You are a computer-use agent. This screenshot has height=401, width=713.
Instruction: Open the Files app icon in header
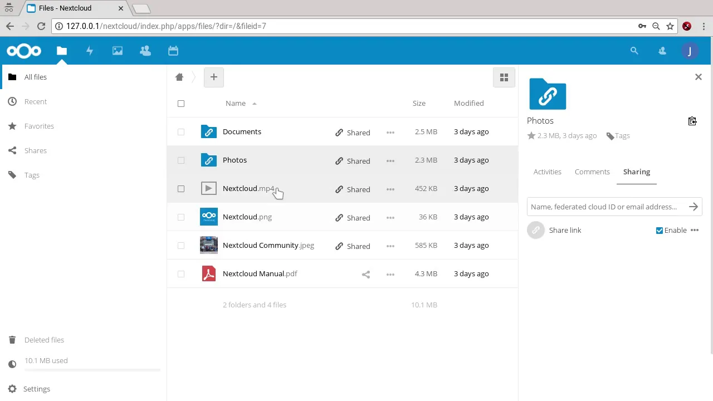pyautogui.click(x=62, y=51)
